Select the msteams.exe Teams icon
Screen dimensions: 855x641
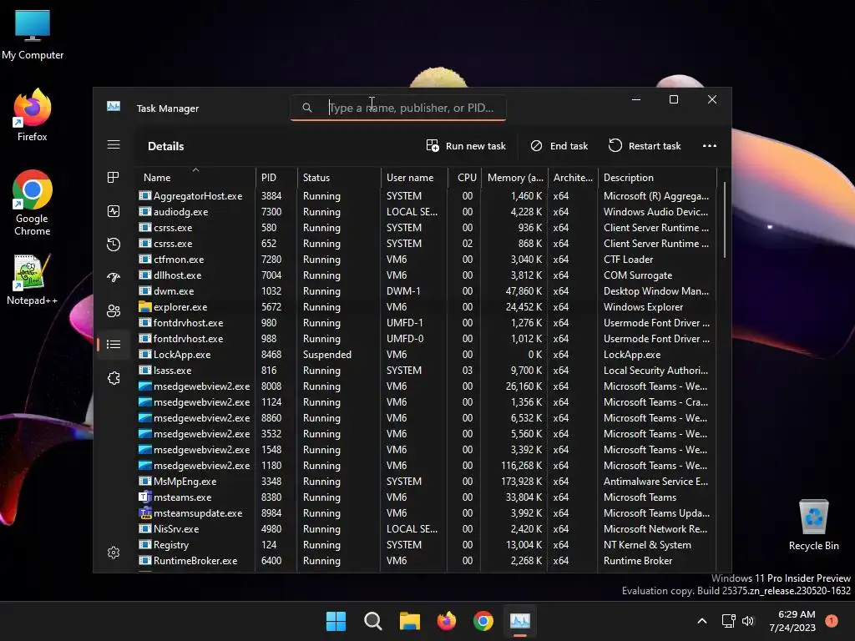(x=145, y=497)
